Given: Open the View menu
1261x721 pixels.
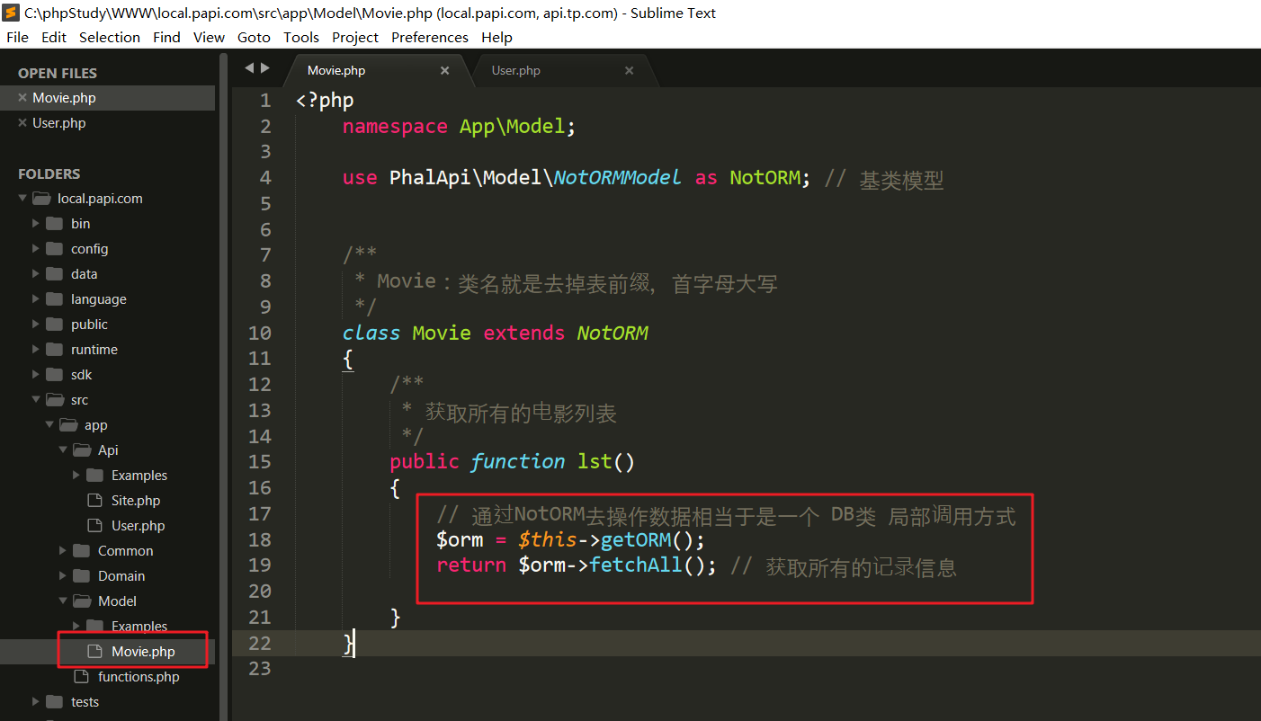Looking at the screenshot, I should 209,37.
